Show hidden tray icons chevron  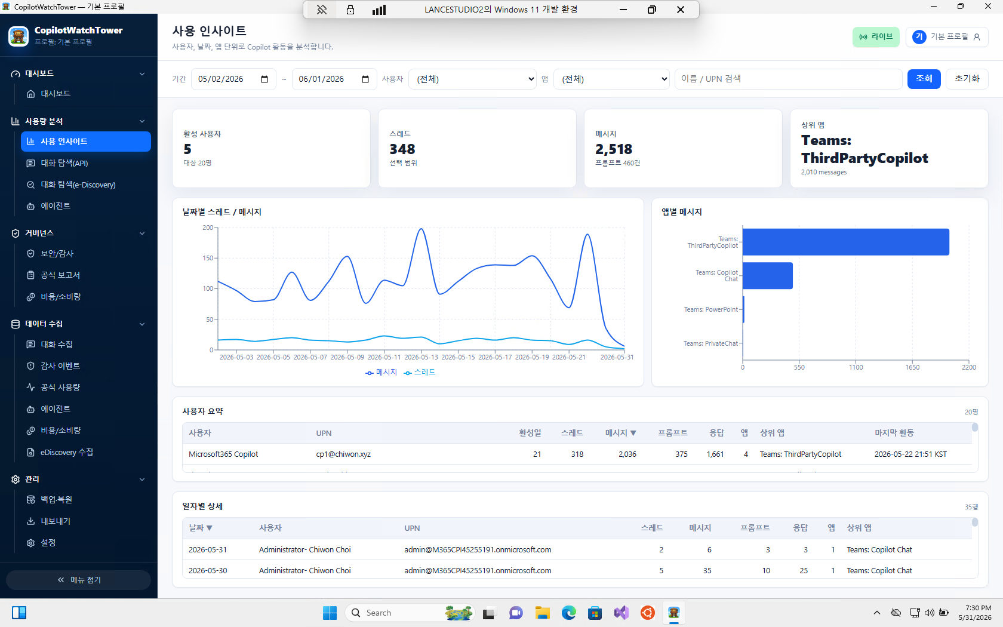click(x=876, y=613)
